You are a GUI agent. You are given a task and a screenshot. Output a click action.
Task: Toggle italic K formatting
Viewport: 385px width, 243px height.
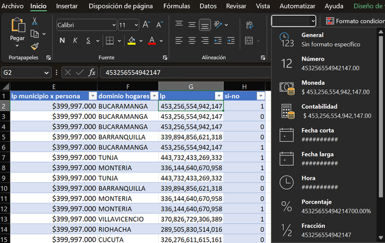coord(75,41)
